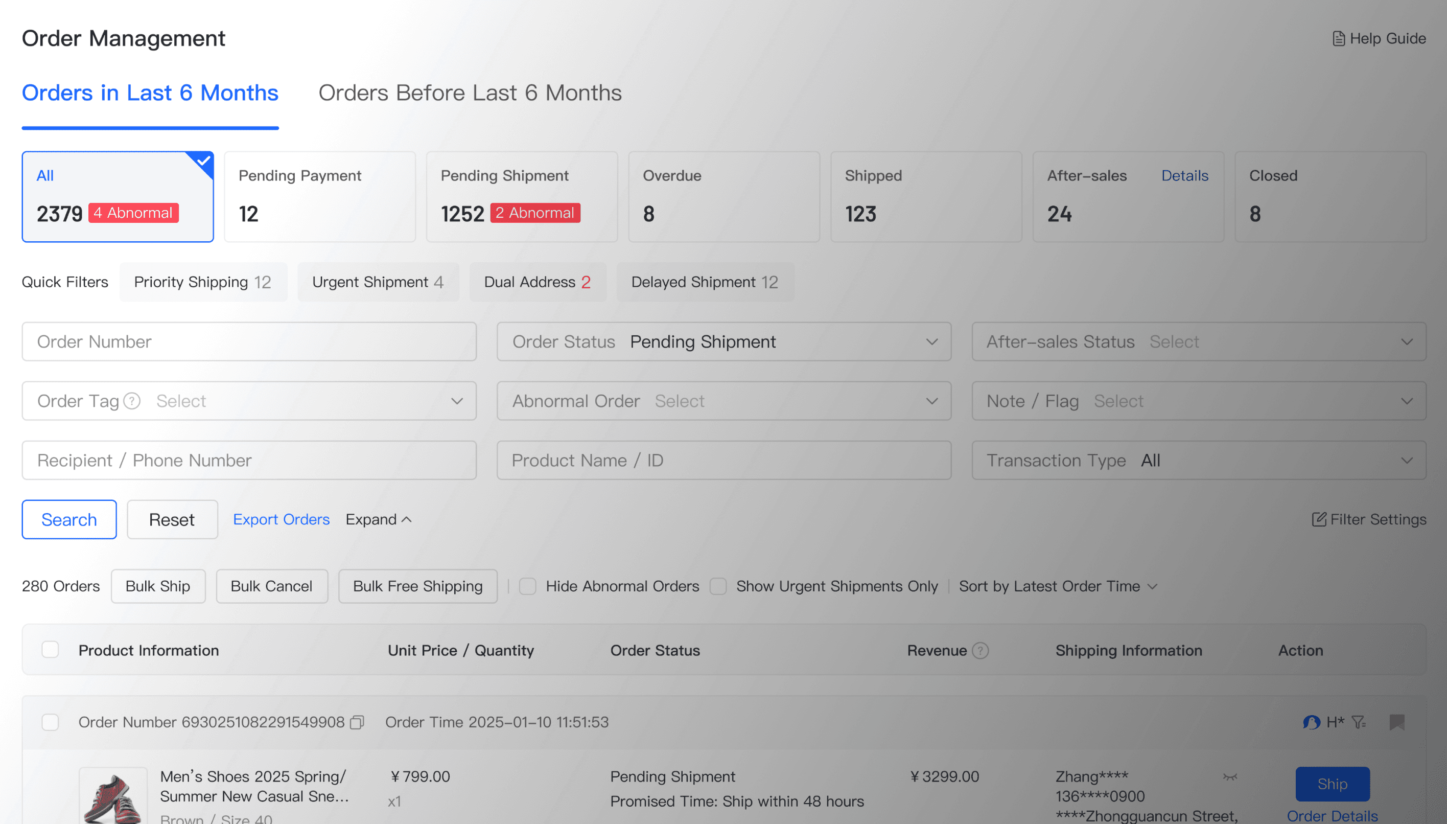The width and height of the screenshot is (1447, 824).
Task: Enable Show Urgent Shipments Only
Action: coord(718,586)
